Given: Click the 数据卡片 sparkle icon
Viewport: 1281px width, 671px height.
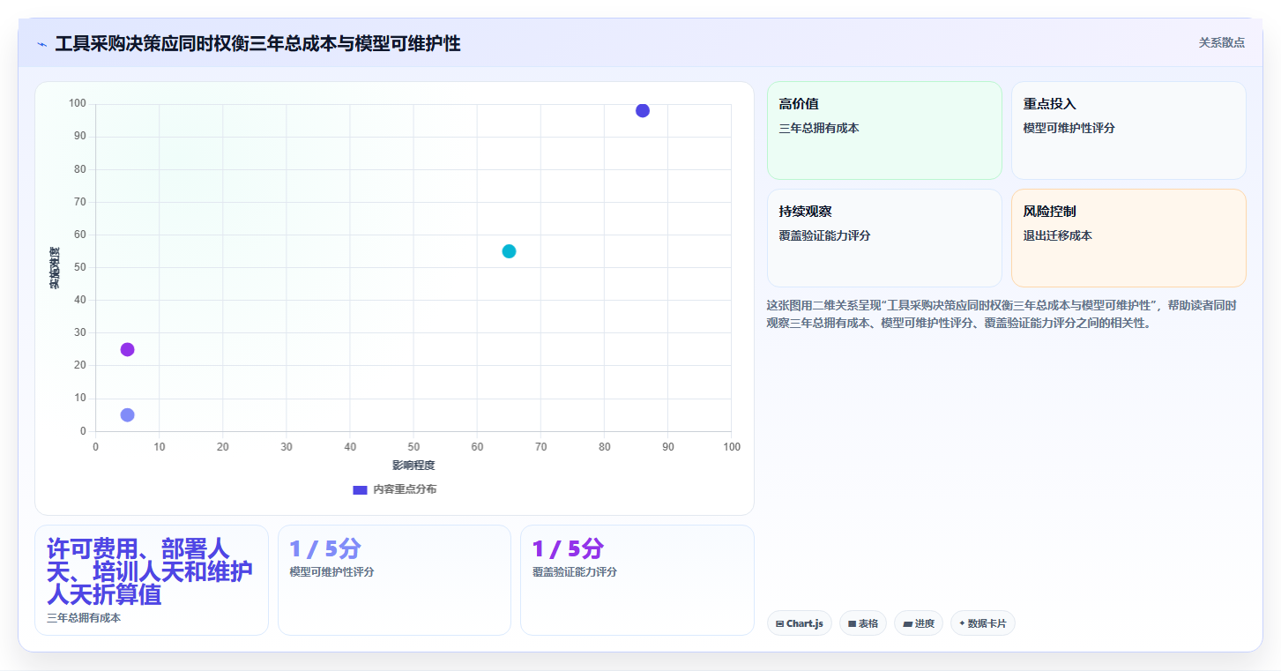Looking at the screenshot, I should point(962,623).
